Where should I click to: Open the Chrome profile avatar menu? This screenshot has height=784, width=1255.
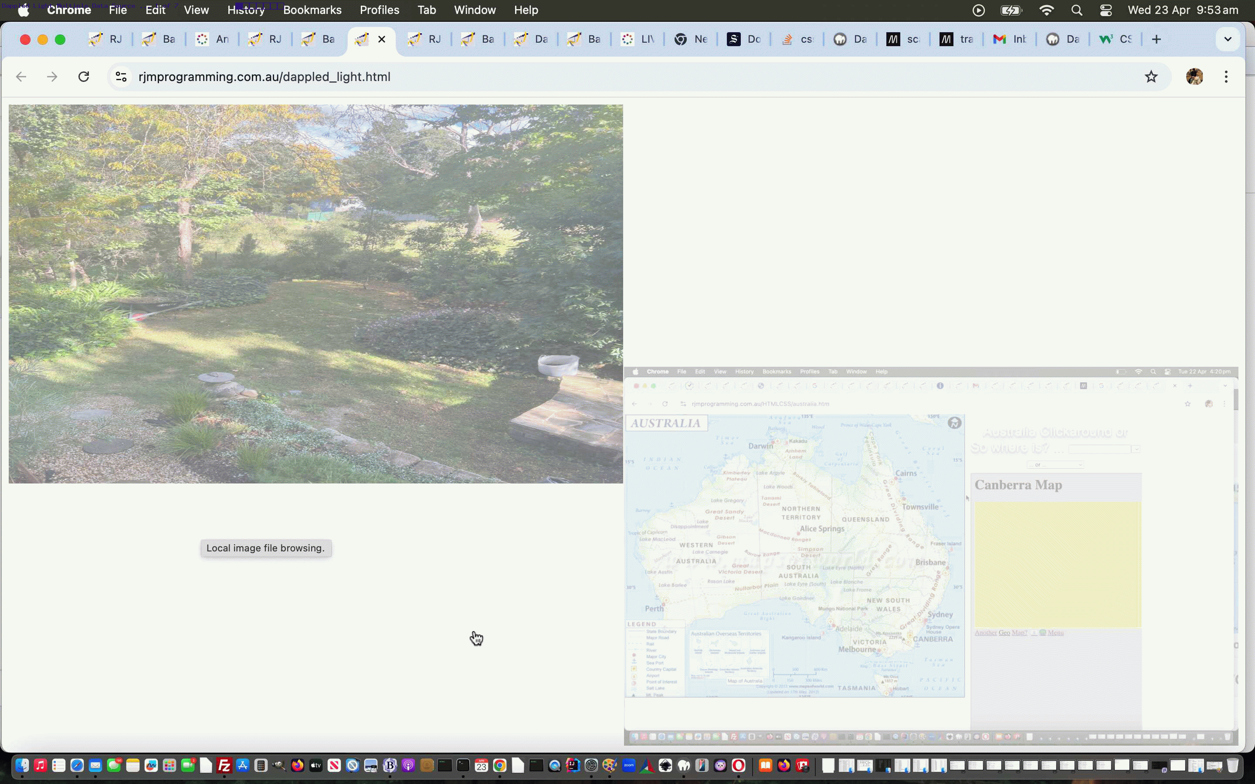click(x=1194, y=77)
